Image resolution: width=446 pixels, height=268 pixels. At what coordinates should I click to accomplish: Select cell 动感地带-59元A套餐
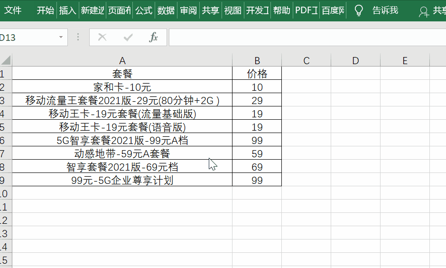coord(122,153)
